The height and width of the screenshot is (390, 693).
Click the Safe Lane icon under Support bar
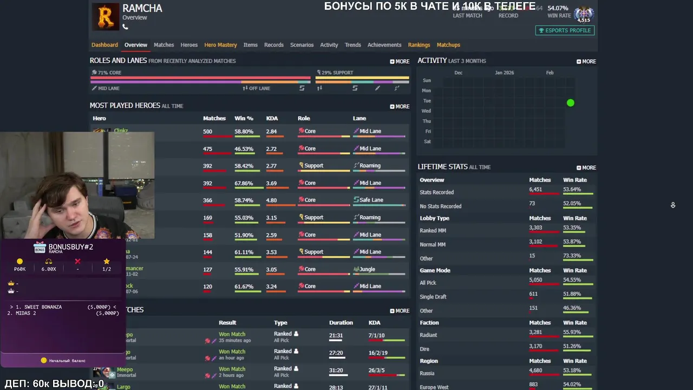point(355,88)
